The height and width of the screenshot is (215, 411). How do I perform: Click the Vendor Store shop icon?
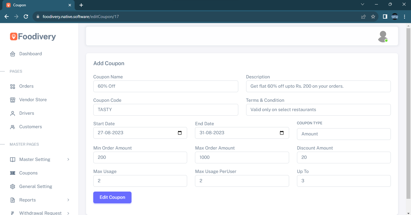click(x=13, y=100)
